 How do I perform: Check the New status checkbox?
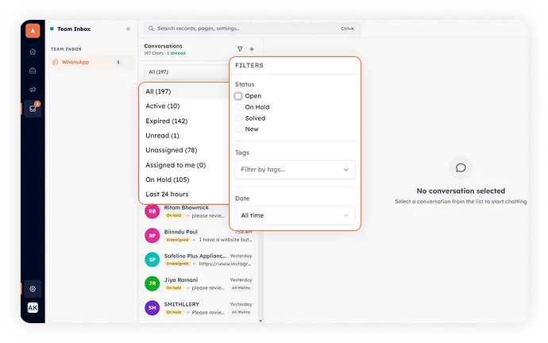point(238,129)
